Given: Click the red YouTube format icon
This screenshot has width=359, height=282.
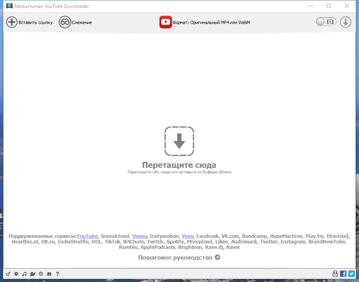Looking at the screenshot, I should tap(166, 22).
